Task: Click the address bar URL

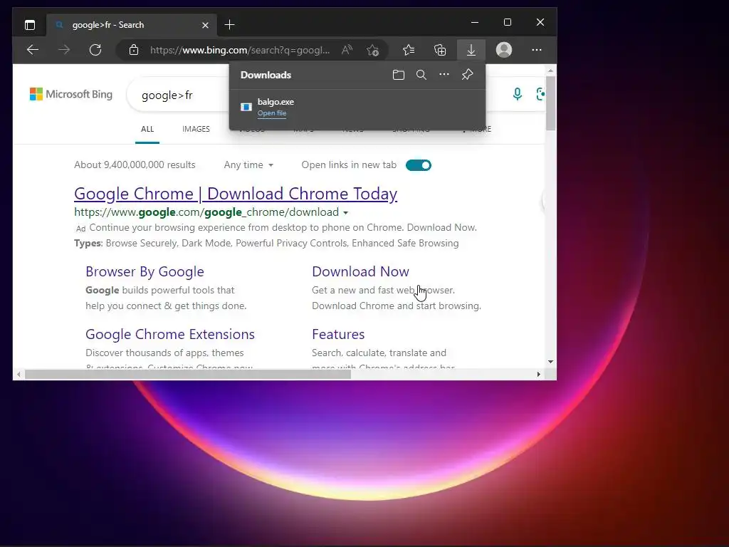Action: click(240, 50)
